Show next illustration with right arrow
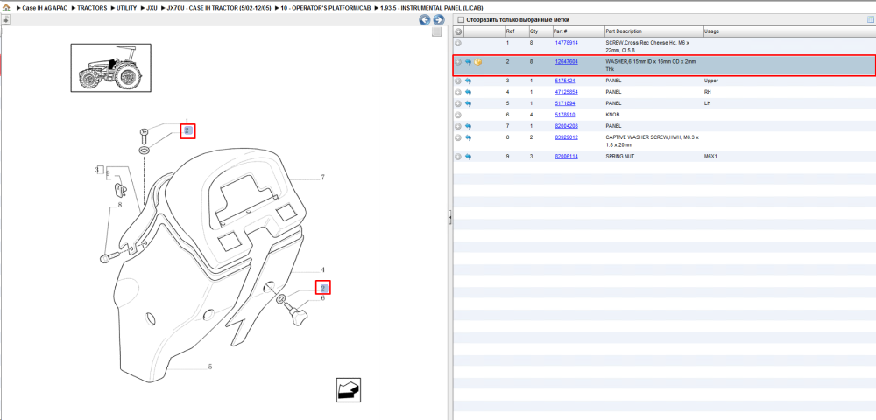The width and height of the screenshot is (876, 420). click(x=439, y=20)
